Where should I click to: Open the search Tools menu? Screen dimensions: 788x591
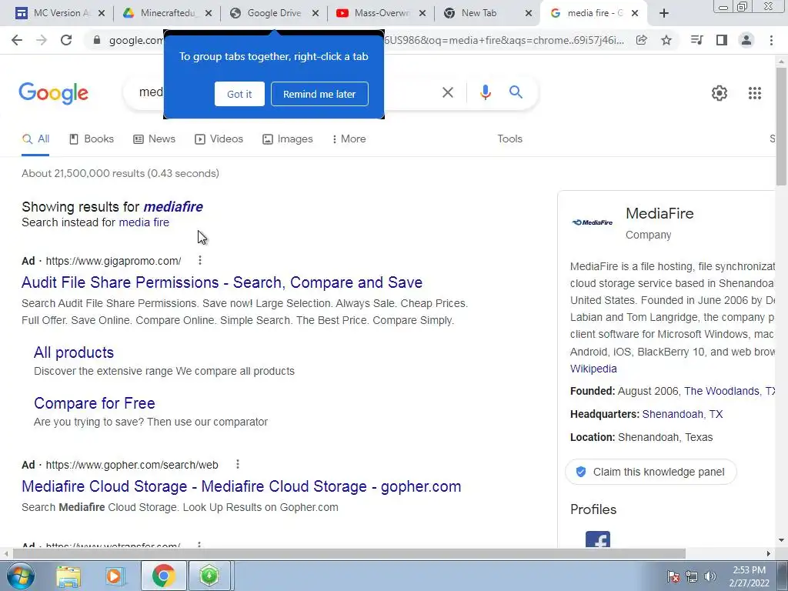[509, 139]
